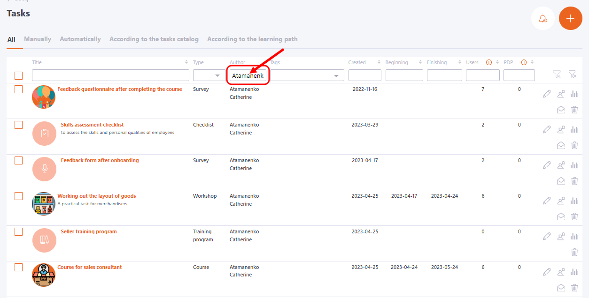The height and width of the screenshot is (298, 589).
Task: Click the Title filter input field
Action: pos(110,75)
